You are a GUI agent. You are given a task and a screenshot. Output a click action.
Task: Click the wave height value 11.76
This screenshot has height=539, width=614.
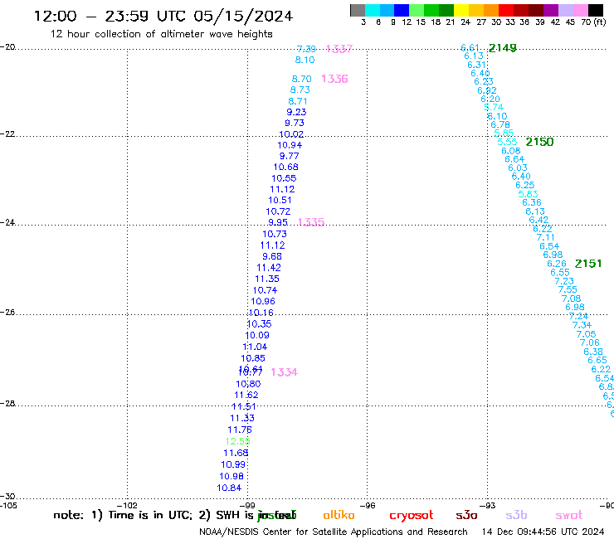(x=240, y=430)
